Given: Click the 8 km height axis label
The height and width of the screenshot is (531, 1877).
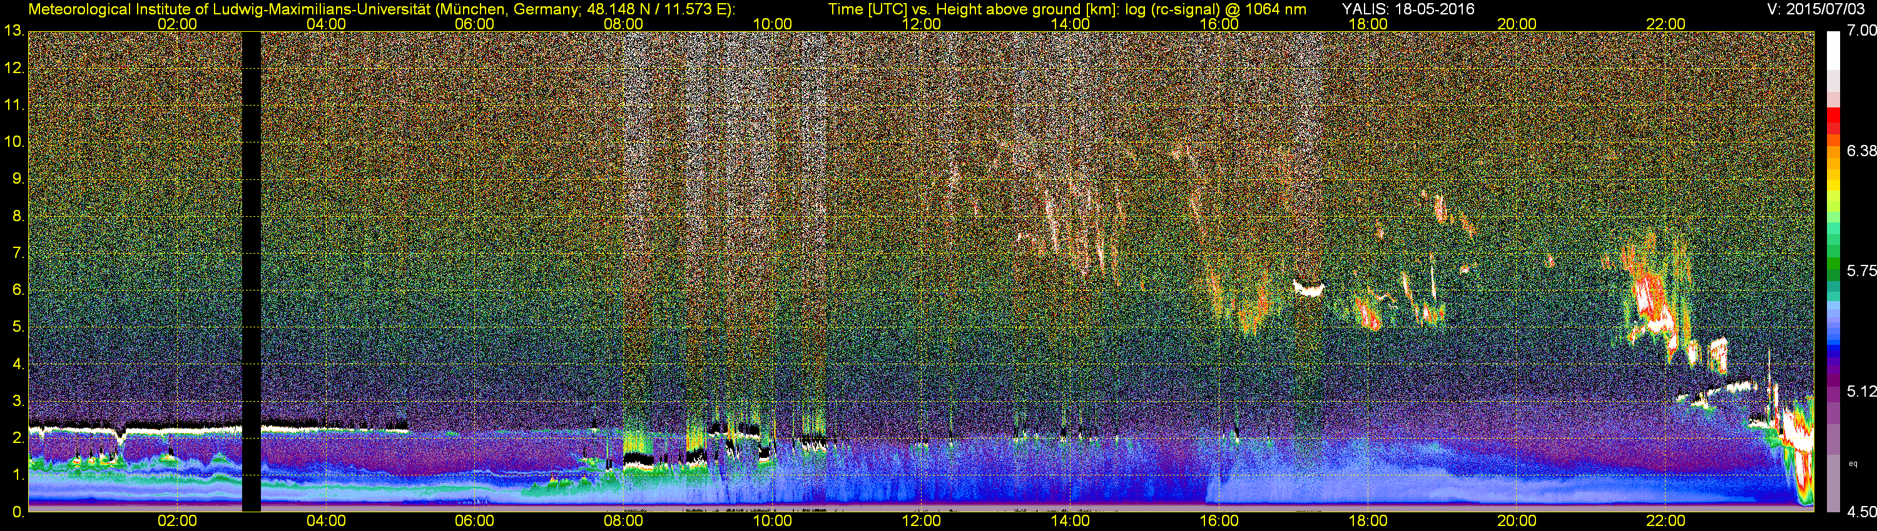Looking at the screenshot, I should pyautogui.click(x=18, y=216).
